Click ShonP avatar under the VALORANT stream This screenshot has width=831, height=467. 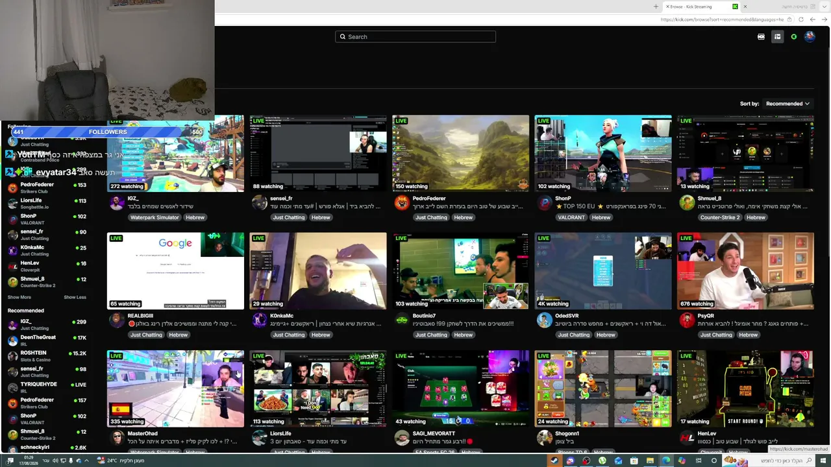[x=544, y=202]
